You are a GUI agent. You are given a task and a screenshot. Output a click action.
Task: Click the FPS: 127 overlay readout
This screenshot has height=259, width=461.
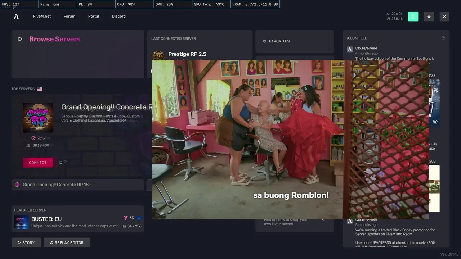point(19,4)
